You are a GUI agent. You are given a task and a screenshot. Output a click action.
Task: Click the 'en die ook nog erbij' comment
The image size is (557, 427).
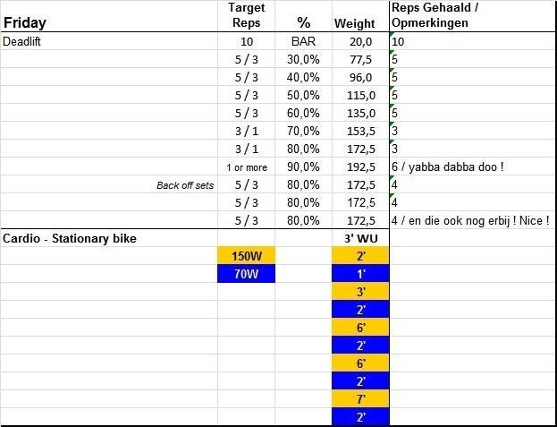click(469, 220)
